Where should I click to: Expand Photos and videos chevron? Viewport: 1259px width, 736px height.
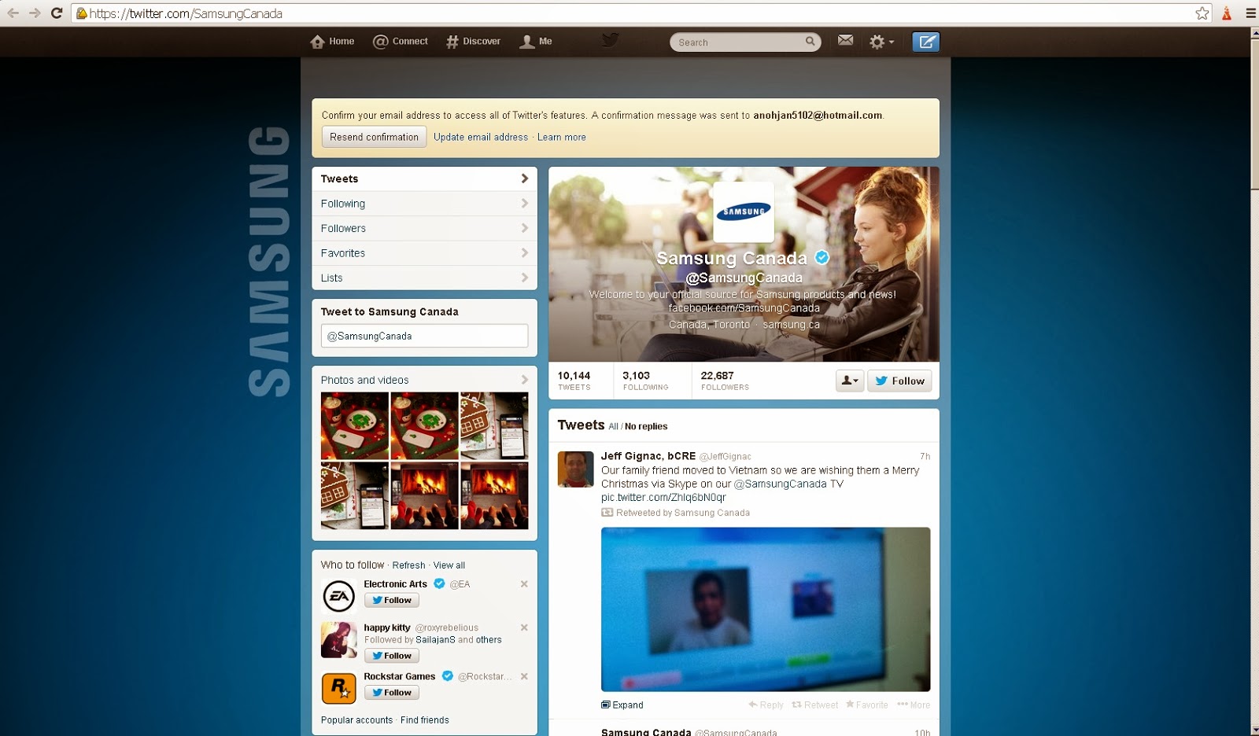pos(525,380)
